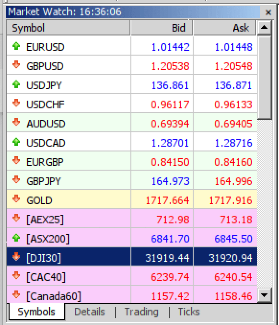Select the GBPJPY symbol name
Viewport: 279px width, 325px height.
pos(43,181)
